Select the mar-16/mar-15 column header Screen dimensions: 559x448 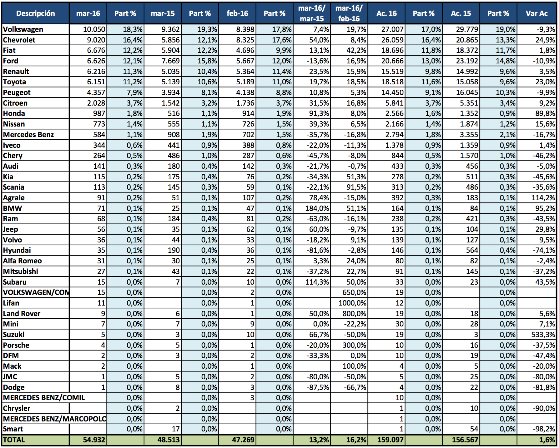coord(312,13)
